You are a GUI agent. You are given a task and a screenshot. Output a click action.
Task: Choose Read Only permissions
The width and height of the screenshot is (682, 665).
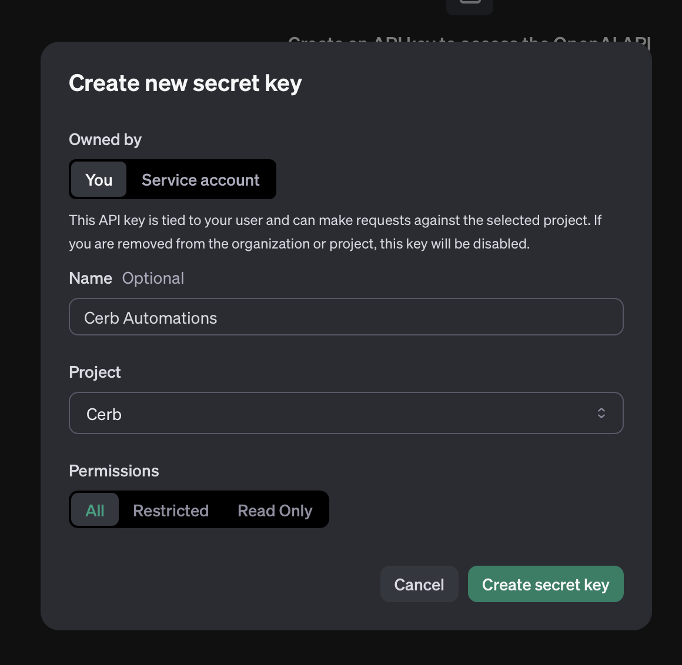pos(275,510)
